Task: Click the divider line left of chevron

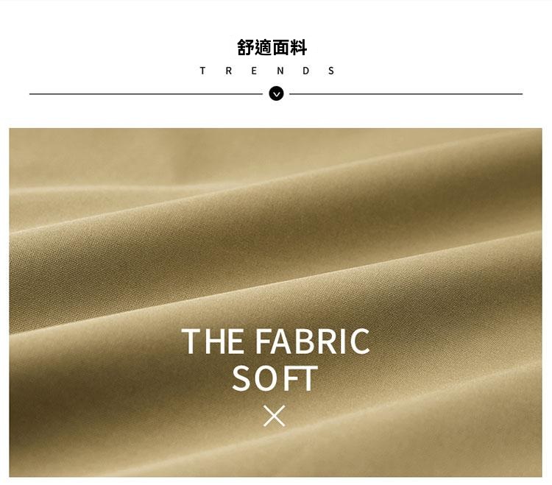Action: pos(146,94)
